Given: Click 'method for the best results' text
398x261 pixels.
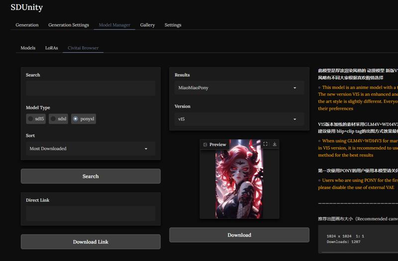Looking at the screenshot, I should click(x=345, y=155).
